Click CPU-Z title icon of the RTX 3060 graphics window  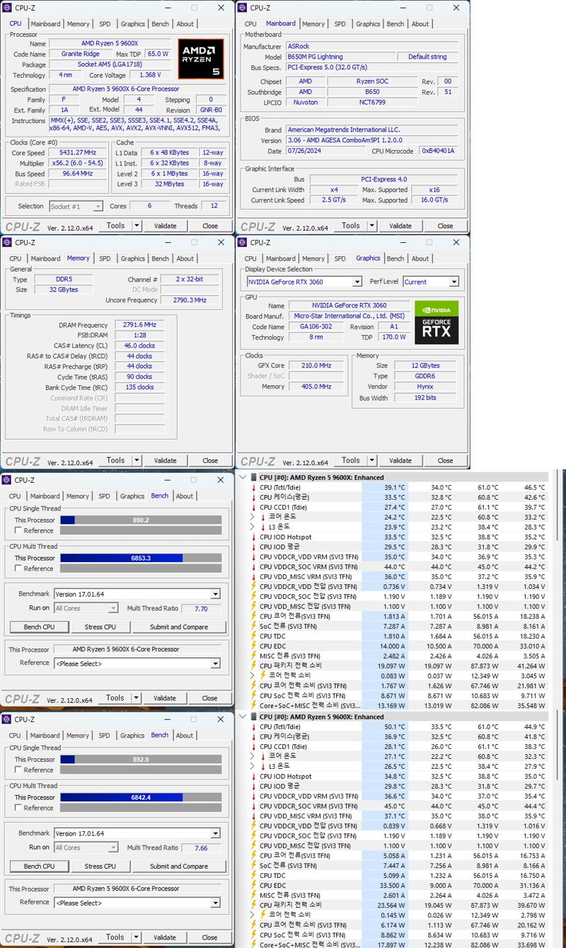point(243,243)
